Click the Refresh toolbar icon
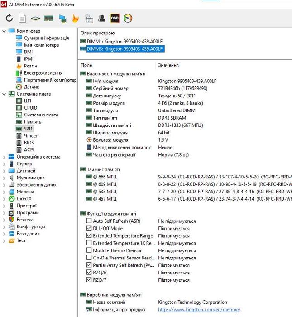Image resolution: width=292 pixels, height=317 pixels. 10,19
